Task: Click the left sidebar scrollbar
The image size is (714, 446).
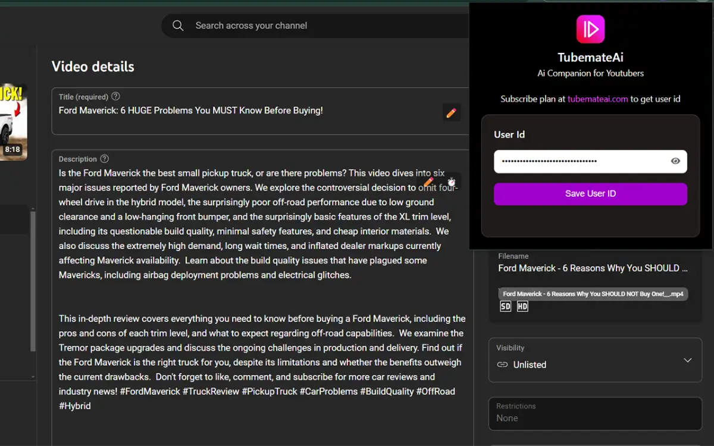Action: tap(33, 279)
